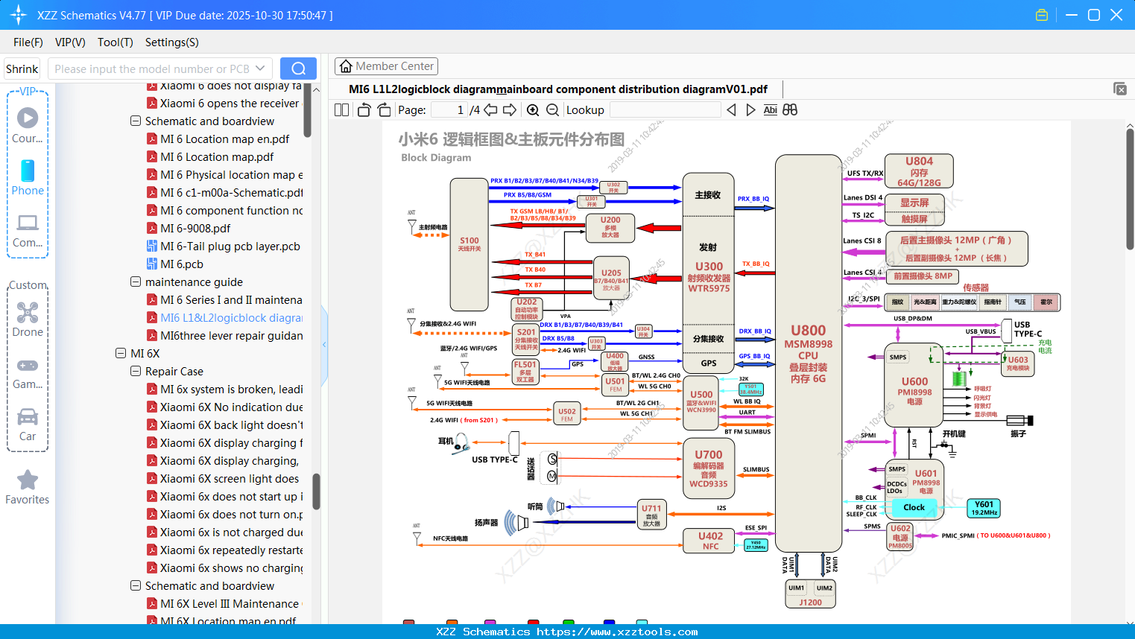Zoom in on the block diagram
1135x639 pixels.
click(532, 109)
